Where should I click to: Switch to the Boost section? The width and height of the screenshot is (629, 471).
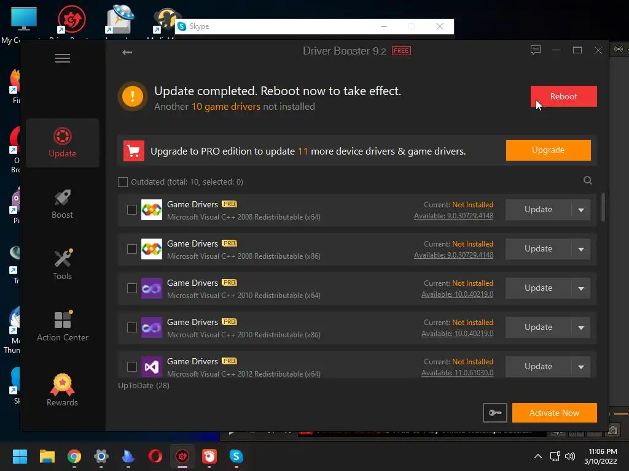63,204
